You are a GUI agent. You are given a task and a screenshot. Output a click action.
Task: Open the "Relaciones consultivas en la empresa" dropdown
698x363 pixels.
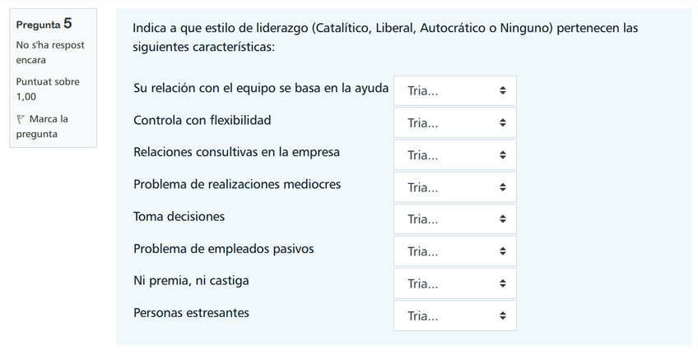tap(454, 155)
